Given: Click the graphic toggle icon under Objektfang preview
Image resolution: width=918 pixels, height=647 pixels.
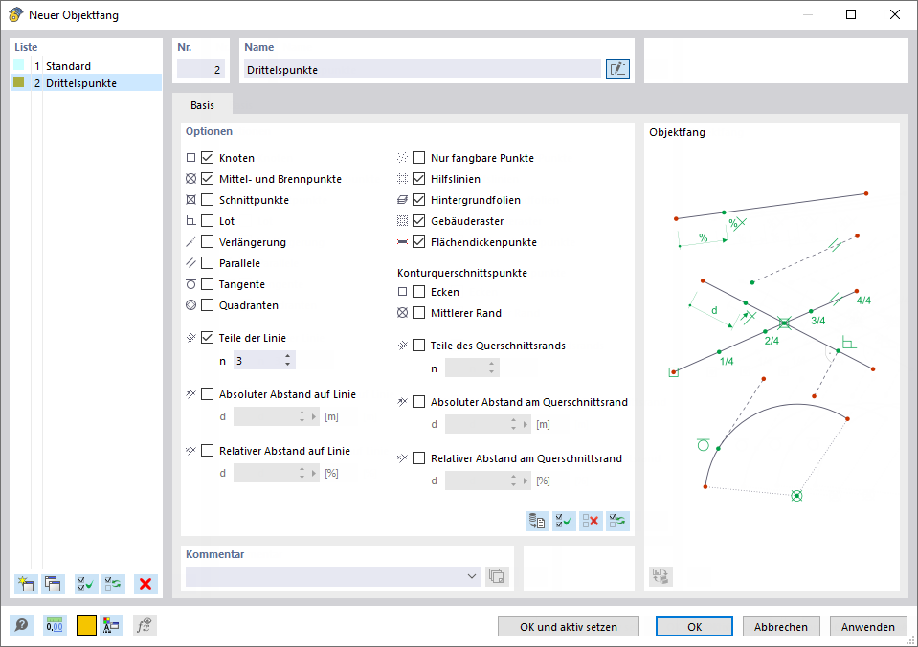Looking at the screenshot, I should tap(661, 576).
